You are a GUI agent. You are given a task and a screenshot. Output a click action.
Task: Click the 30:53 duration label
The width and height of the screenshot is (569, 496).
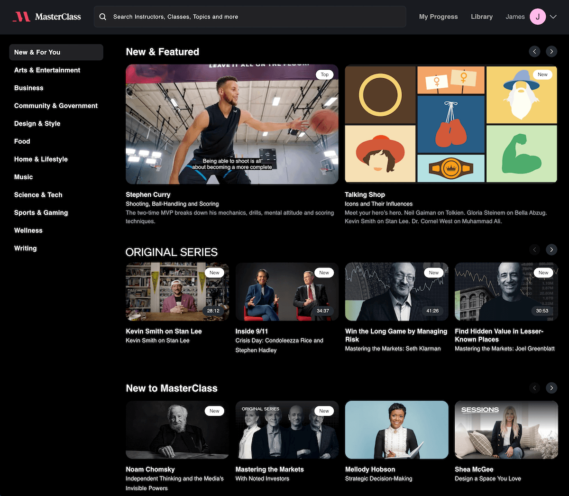pos(542,311)
